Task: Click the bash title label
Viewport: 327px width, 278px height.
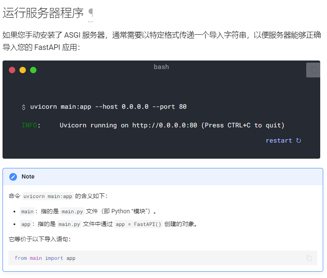Action: 161,67
